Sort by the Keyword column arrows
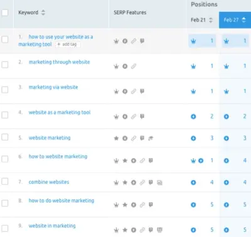The image size is (251, 237). (x=43, y=13)
